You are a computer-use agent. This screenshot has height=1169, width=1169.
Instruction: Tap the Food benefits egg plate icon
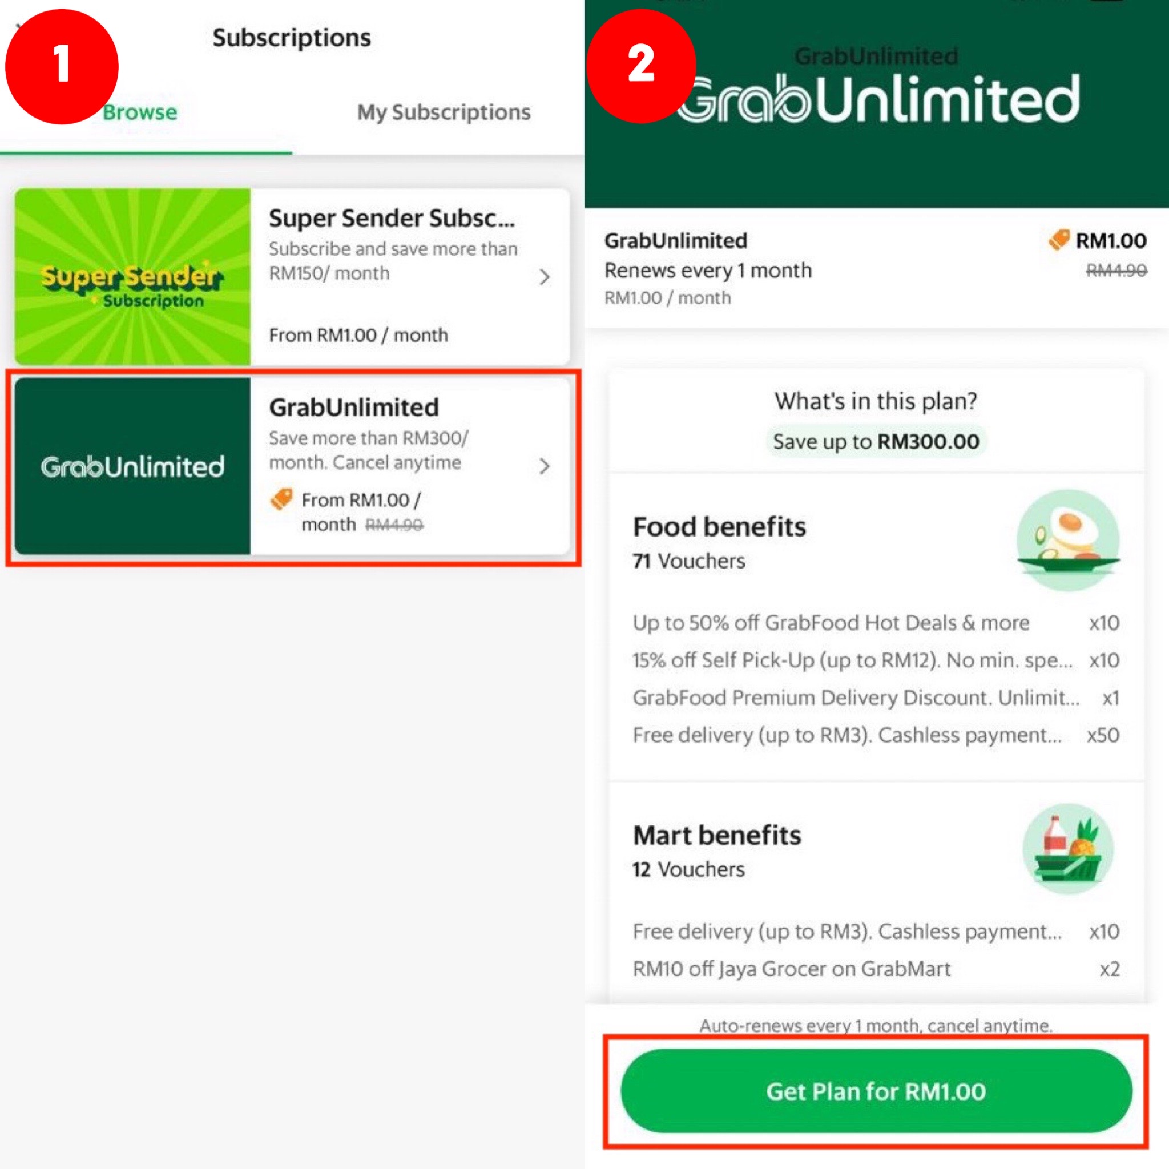1069,541
